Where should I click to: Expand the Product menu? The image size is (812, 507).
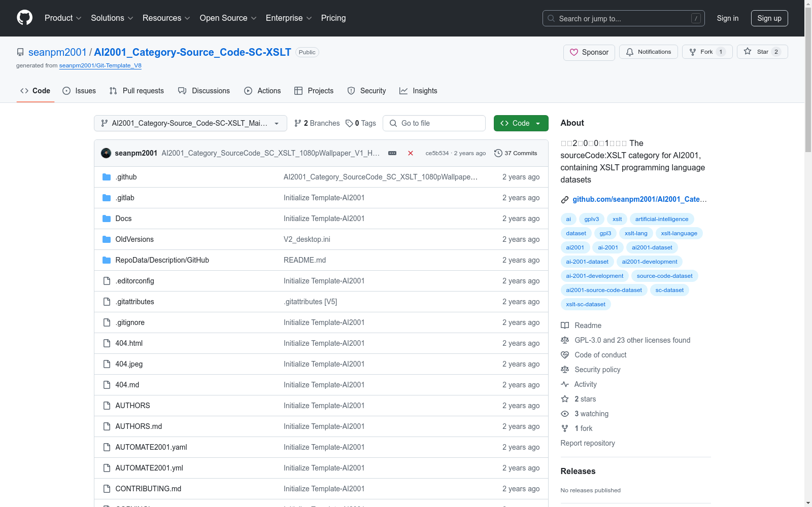63,18
